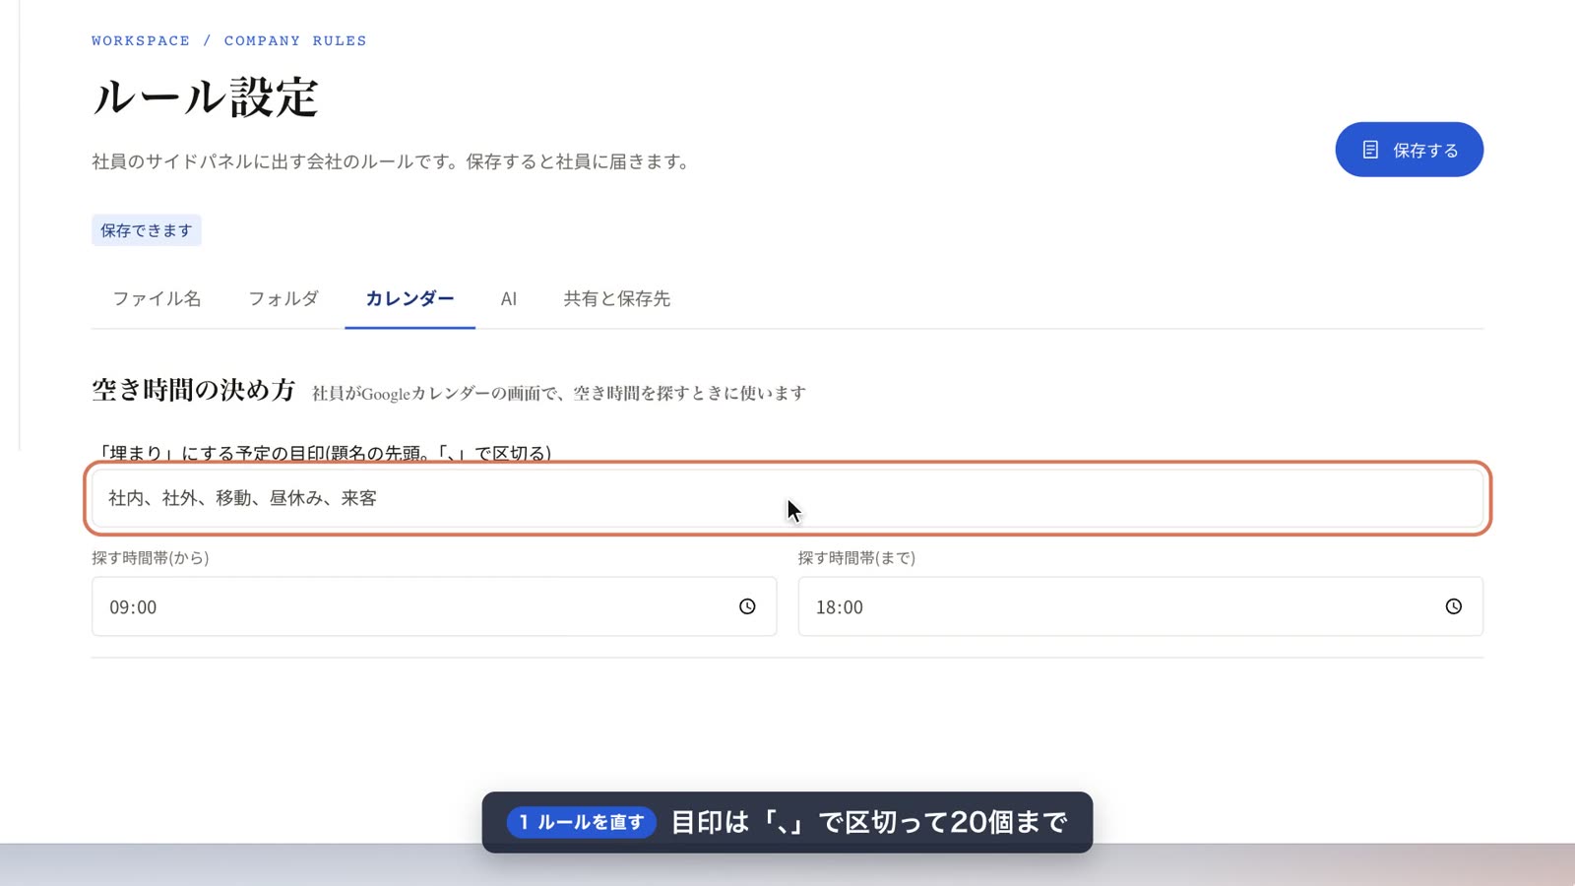Viewport: 1575px width, 886px height.
Task: Open the clock picker for 09:00
Action: (x=747, y=606)
